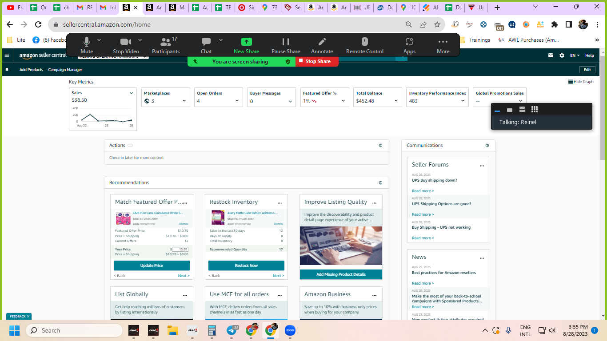Open Zoom Apps
The image size is (607, 341).
click(409, 45)
